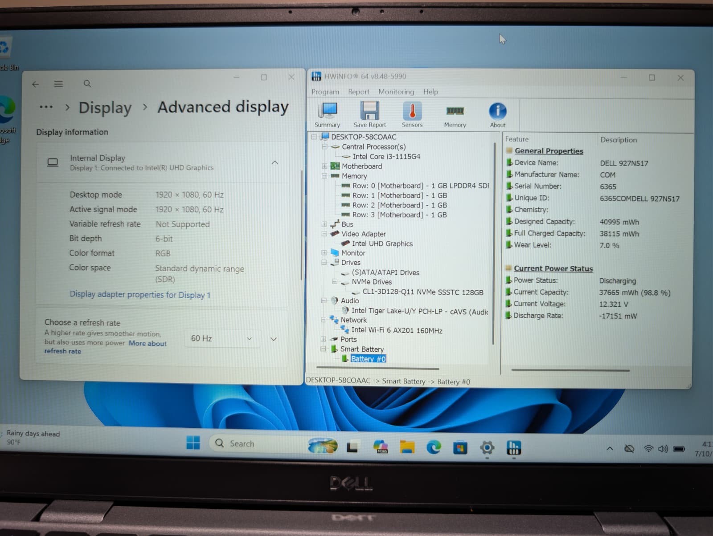Open the Help menu in HWiNFO
This screenshot has height=536, width=713.
[430, 92]
